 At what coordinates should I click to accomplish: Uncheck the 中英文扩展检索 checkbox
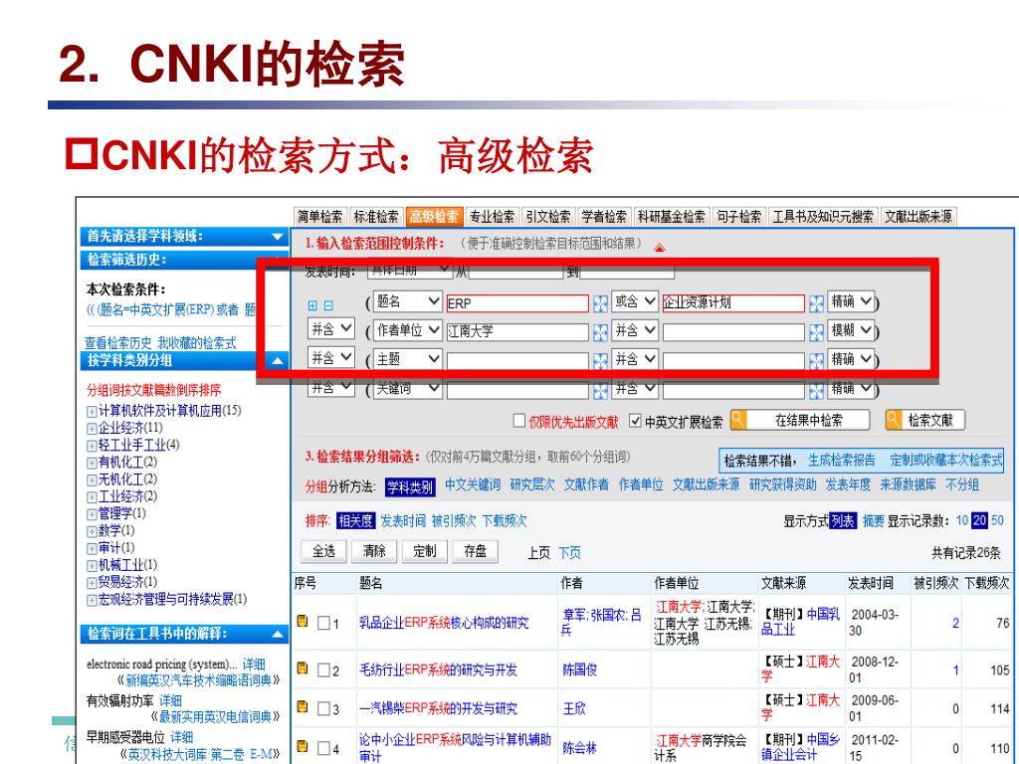(635, 421)
